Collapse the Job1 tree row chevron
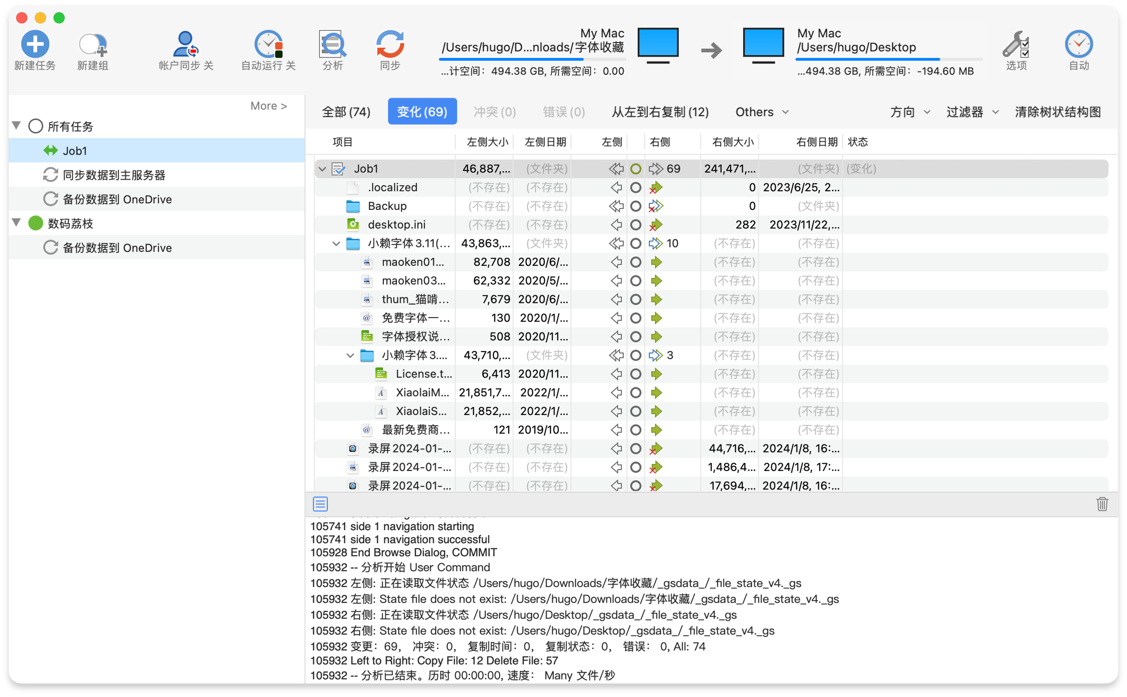This screenshot has width=1127, height=697. [322, 169]
